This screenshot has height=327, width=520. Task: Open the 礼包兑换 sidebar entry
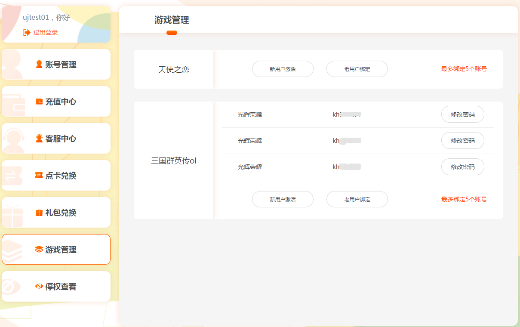tap(60, 213)
